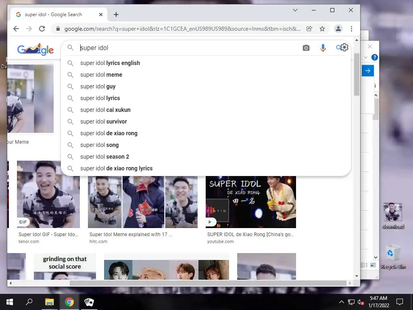Start voice search with microphone
The width and height of the screenshot is (413, 310).
[x=323, y=48]
